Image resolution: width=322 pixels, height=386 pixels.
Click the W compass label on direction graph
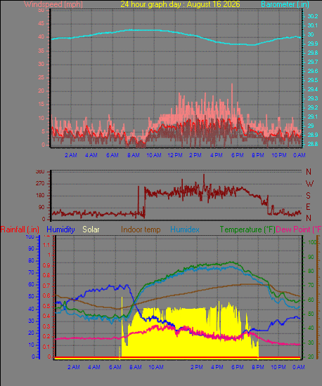pos(309,183)
